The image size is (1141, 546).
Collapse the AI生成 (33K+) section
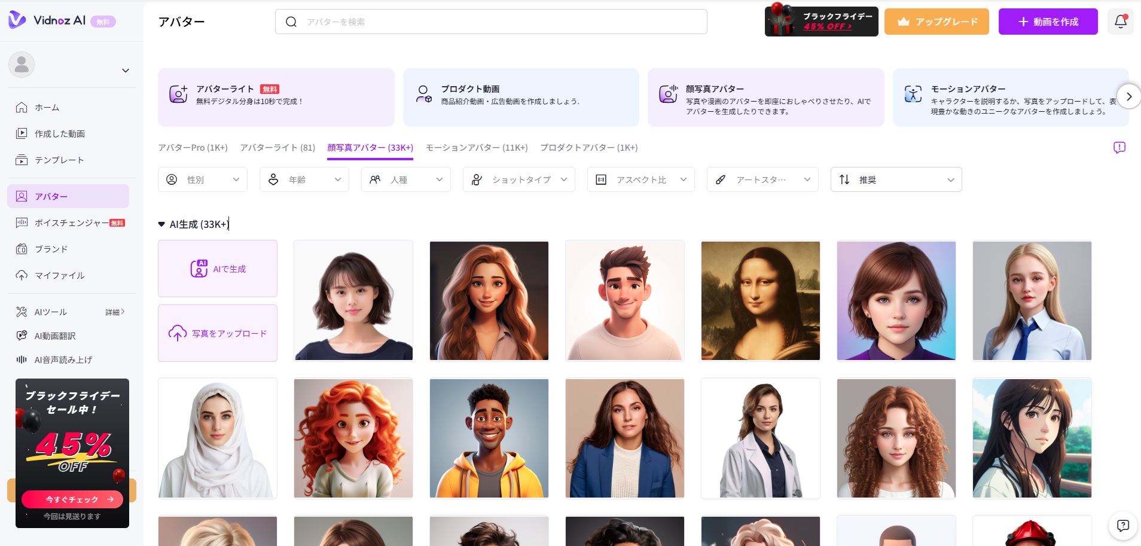click(161, 224)
